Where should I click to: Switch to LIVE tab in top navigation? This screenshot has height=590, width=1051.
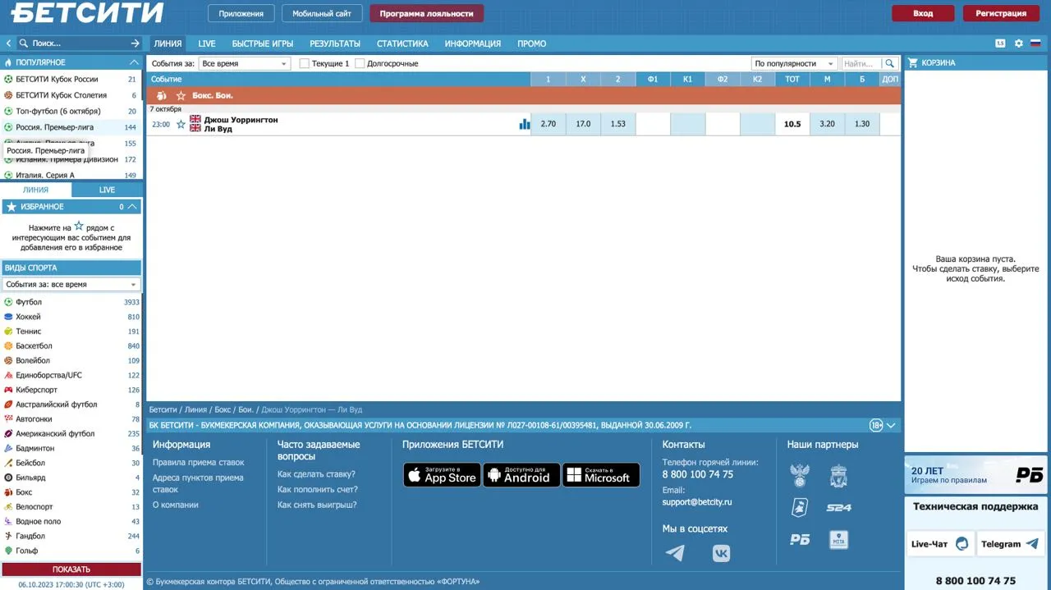pyautogui.click(x=207, y=43)
